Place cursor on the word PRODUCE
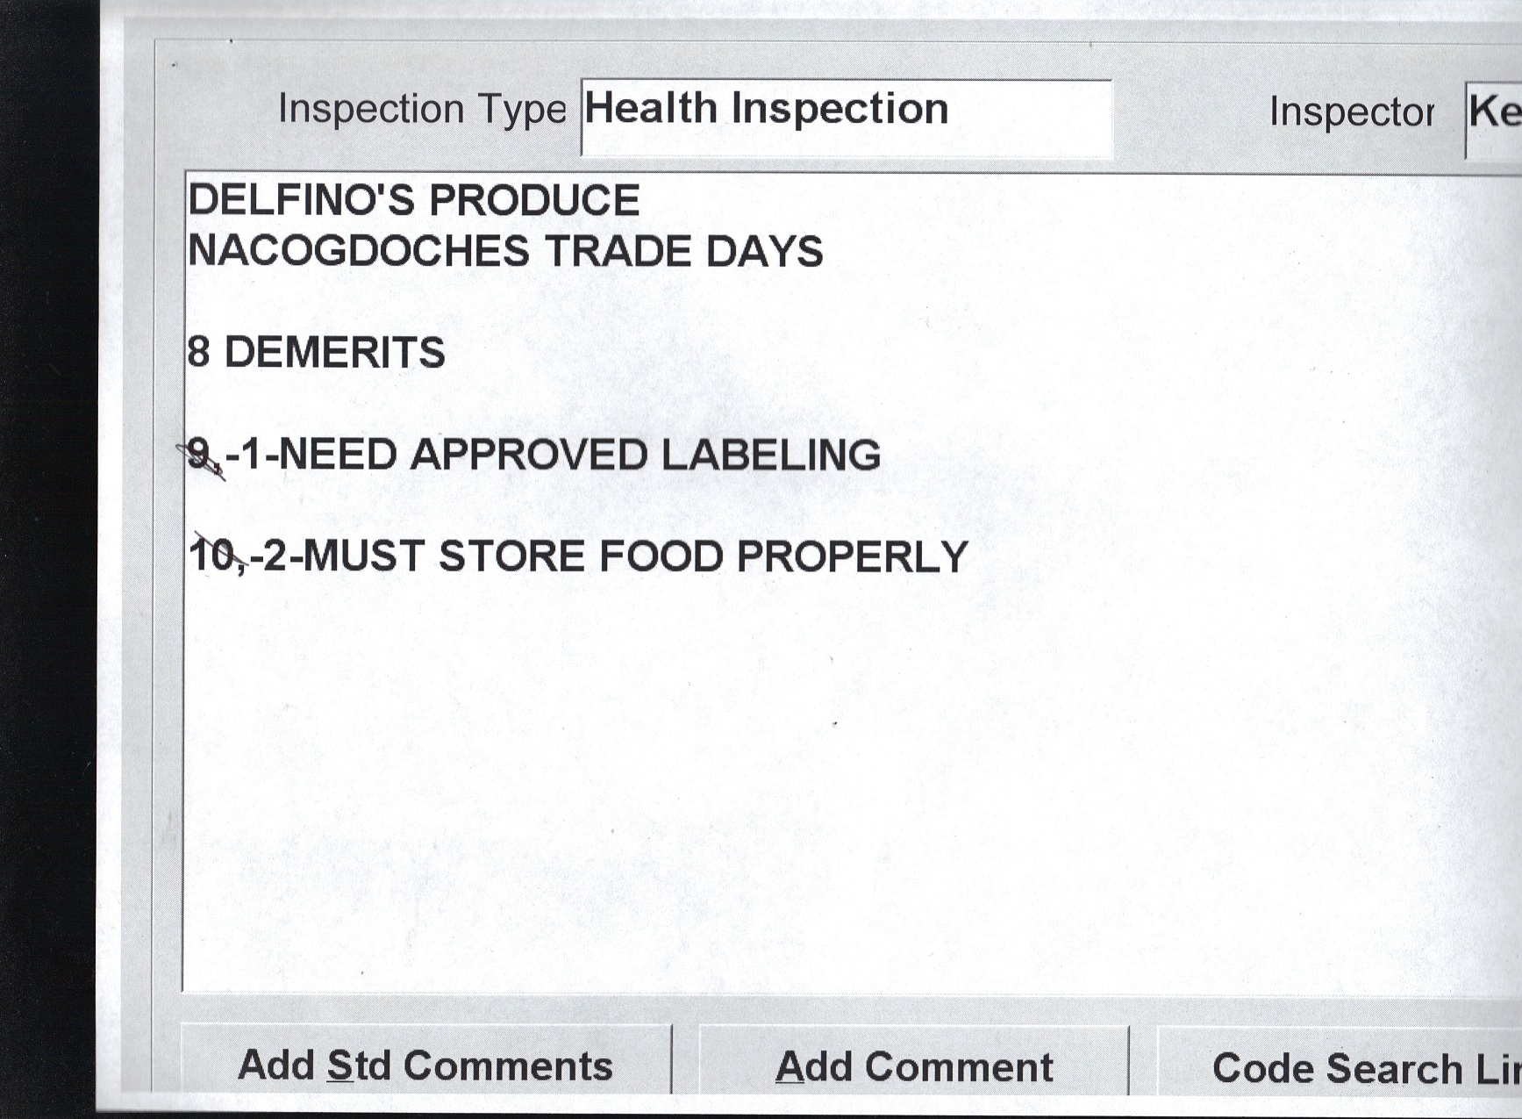 click(534, 200)
